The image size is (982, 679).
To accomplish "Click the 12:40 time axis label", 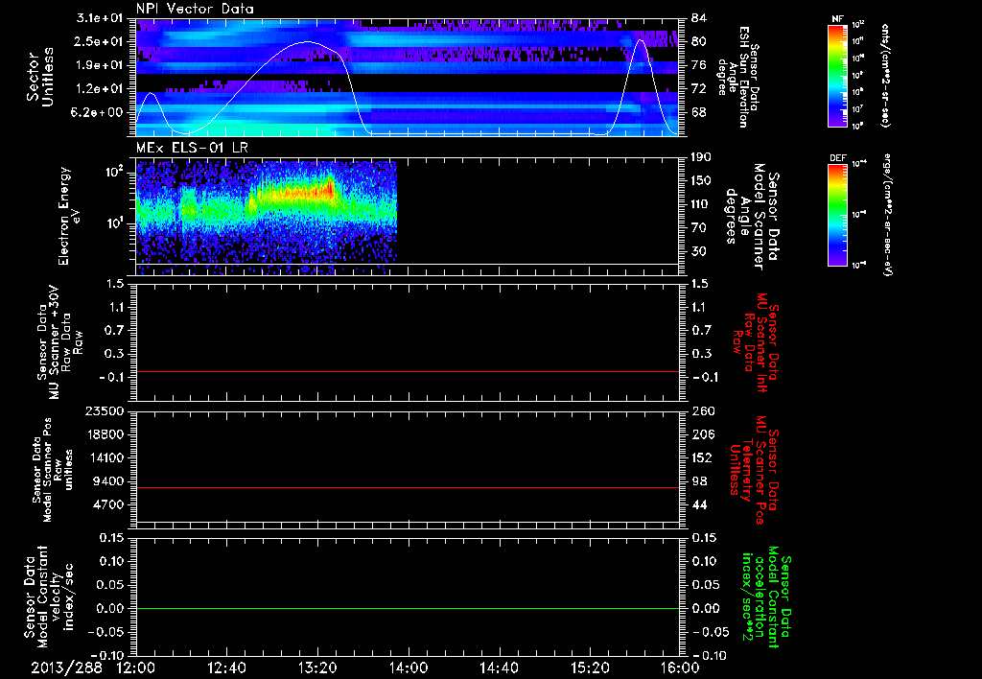I will (226, 667).
